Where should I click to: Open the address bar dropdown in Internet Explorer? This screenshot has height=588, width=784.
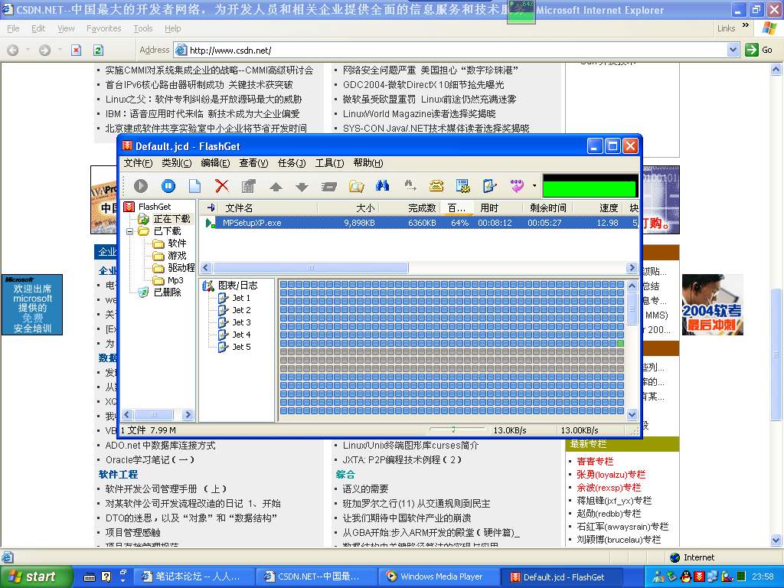[x=733, y=50]
